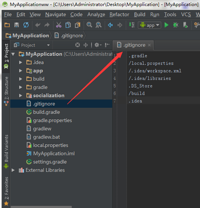This screenshot has width=200, height=208.
Task: Select local.properties file
Action: pyautogui.click(x=47, y=145)
